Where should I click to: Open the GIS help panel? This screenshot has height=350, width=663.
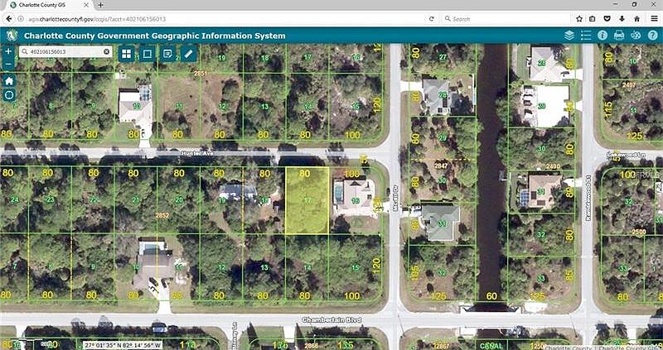coord(652,36)
